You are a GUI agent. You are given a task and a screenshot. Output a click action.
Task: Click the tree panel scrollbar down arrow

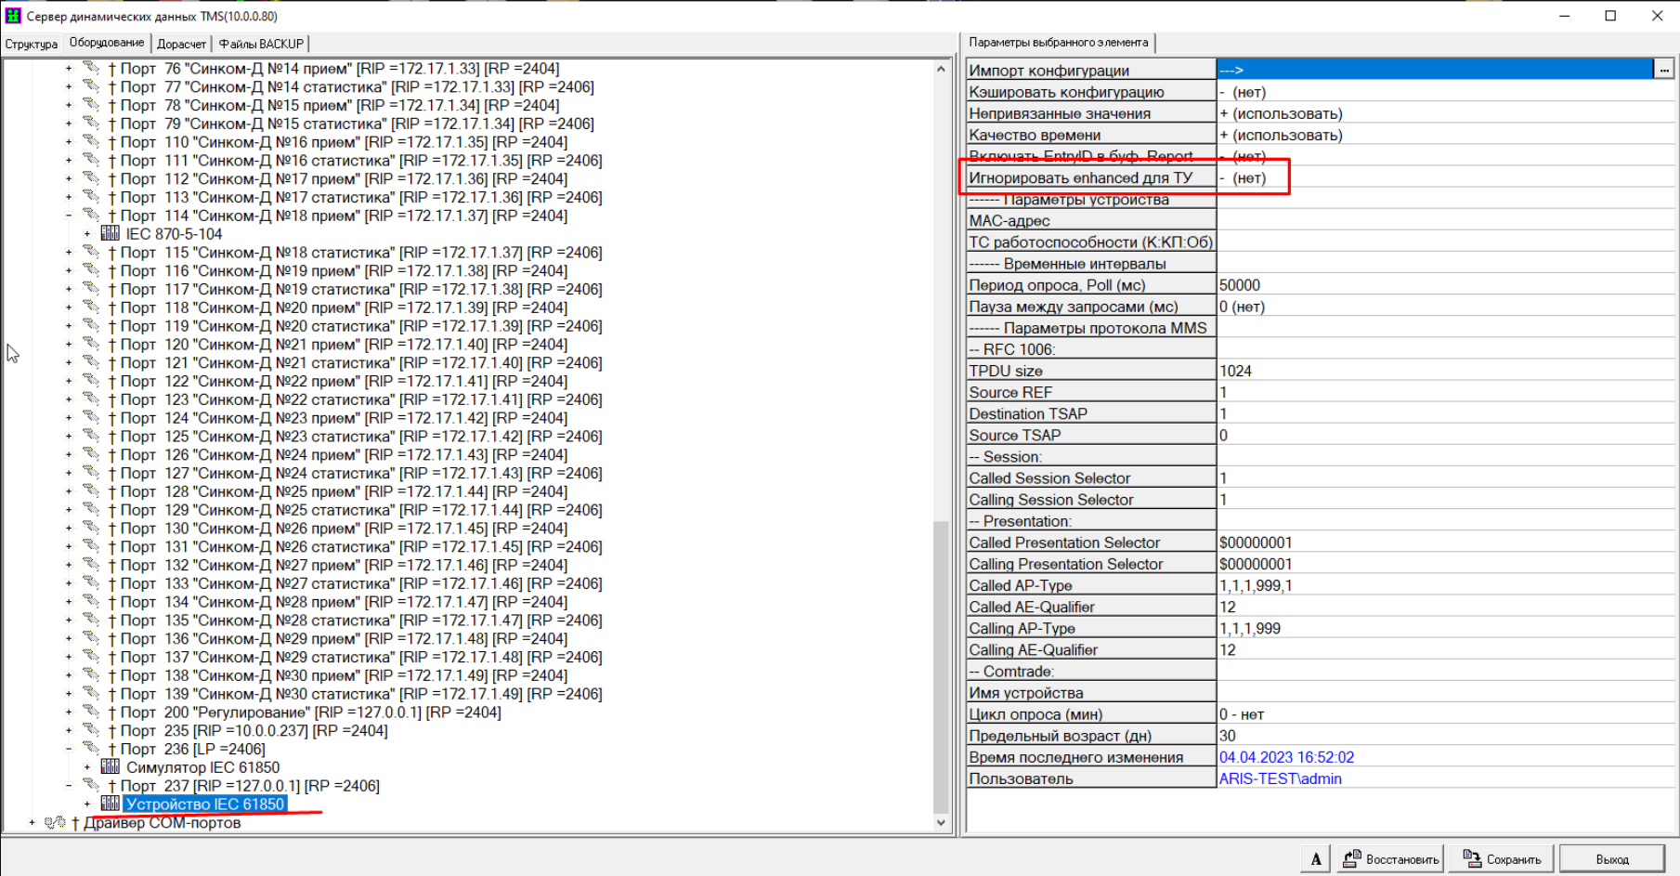click(x=941, y=822)
